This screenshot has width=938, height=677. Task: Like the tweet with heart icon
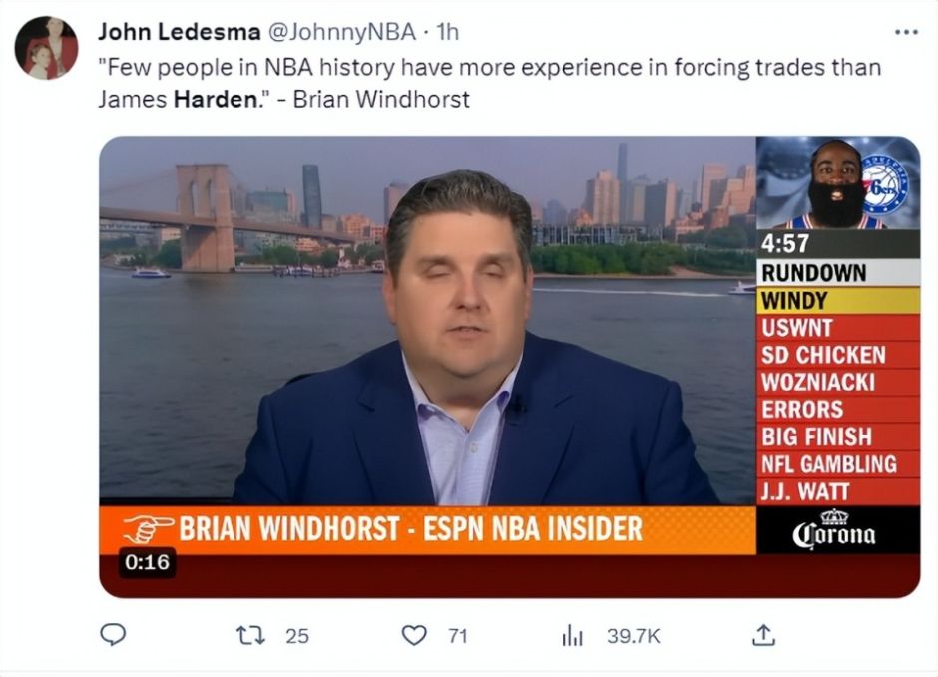coord(414,636)
